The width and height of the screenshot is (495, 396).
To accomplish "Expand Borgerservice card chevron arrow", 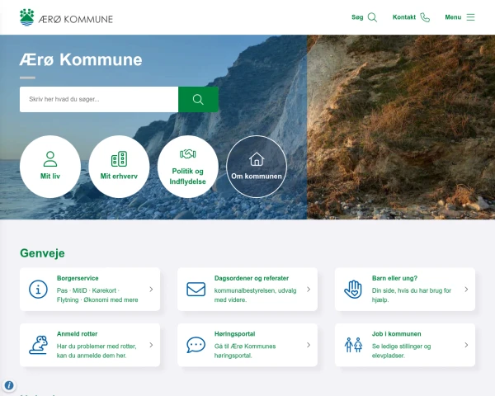I will [x=151, y=290].
